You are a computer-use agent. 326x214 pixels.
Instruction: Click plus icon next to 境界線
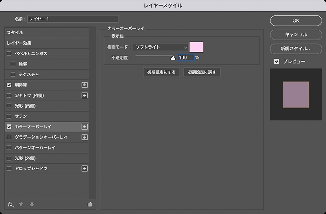(x=85, y=85)
